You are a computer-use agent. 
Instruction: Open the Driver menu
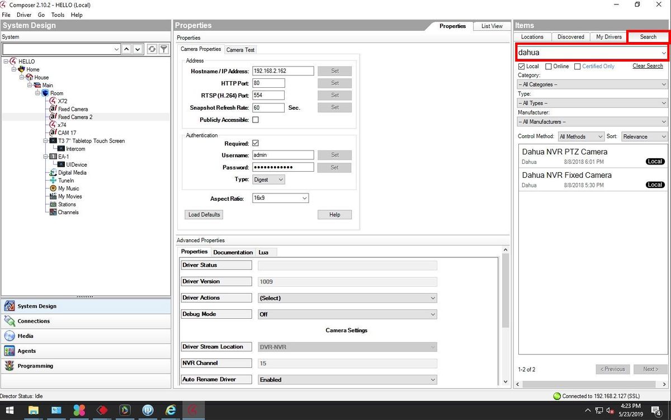click(x=24, y=15)
